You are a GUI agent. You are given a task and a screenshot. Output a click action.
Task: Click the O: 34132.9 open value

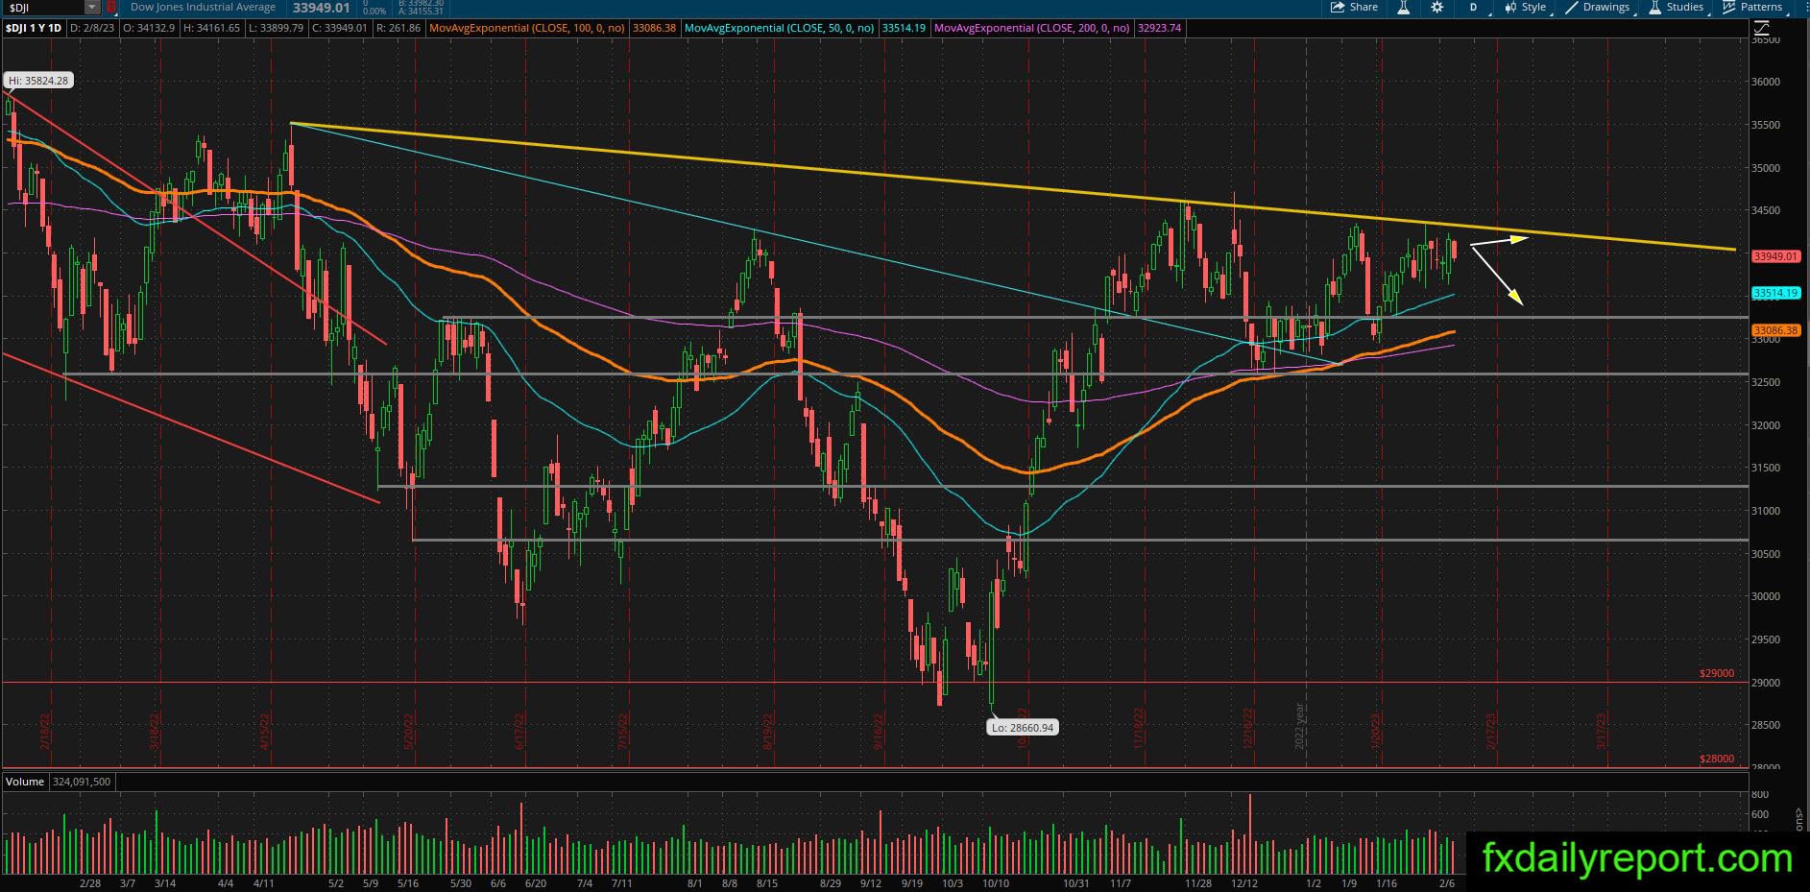click(x=149, y=29)
